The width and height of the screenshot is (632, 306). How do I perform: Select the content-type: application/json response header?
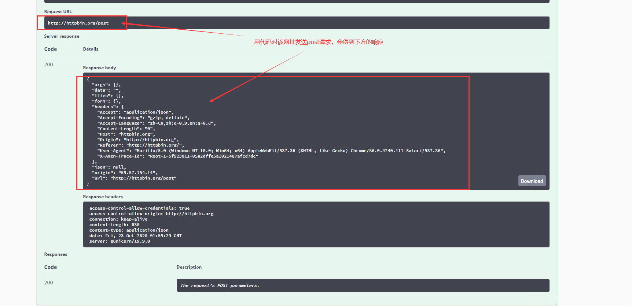coord(129,230)
